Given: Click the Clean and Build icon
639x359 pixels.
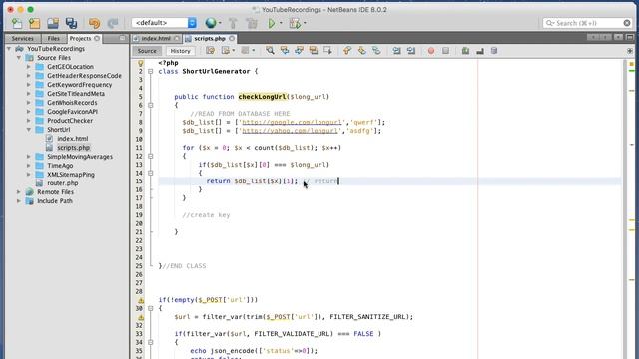Looking at the screenshot, I should point(252,23).
